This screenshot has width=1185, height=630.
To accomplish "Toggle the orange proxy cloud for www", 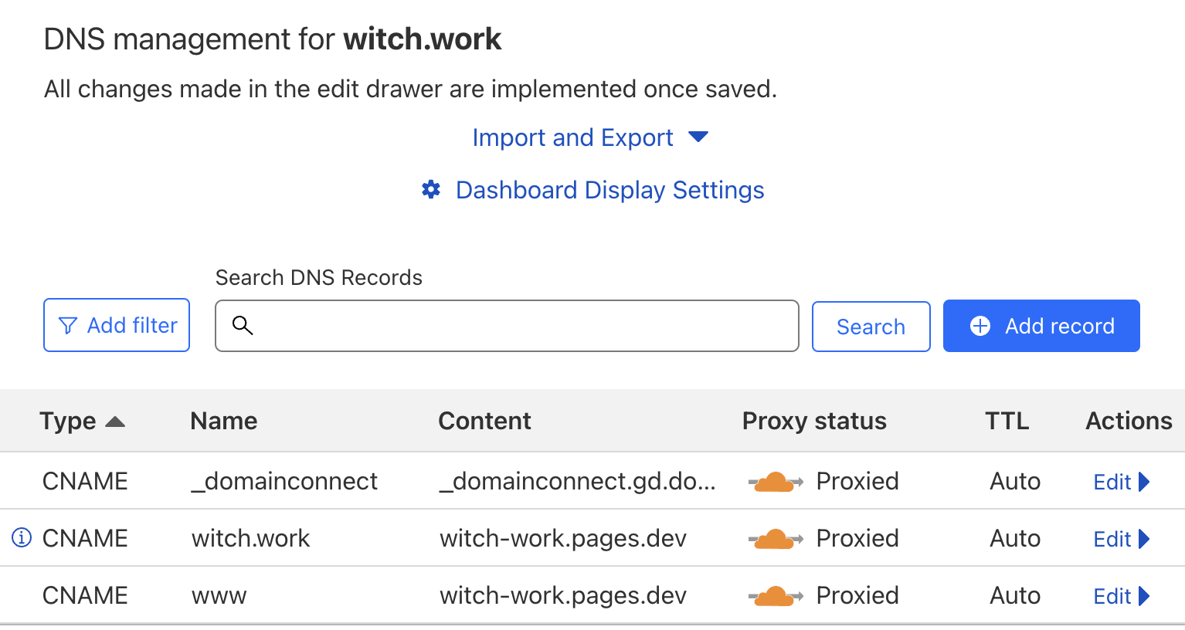I will click(776, 595).
